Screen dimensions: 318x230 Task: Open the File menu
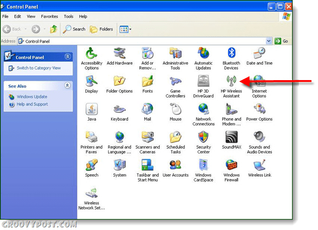tap(5, 17)
